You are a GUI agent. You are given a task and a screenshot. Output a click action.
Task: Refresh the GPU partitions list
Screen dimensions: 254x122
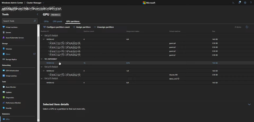[x=247, y=27]
